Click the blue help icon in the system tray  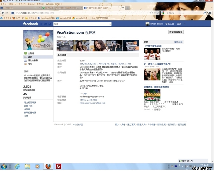coord(176,166)
